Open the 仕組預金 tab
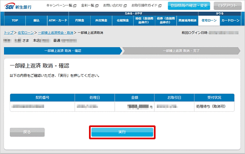The image size is (245, 154). coord(122,20)
